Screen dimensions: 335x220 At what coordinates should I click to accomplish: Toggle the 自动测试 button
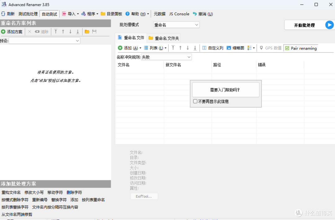tap(49, 14)
